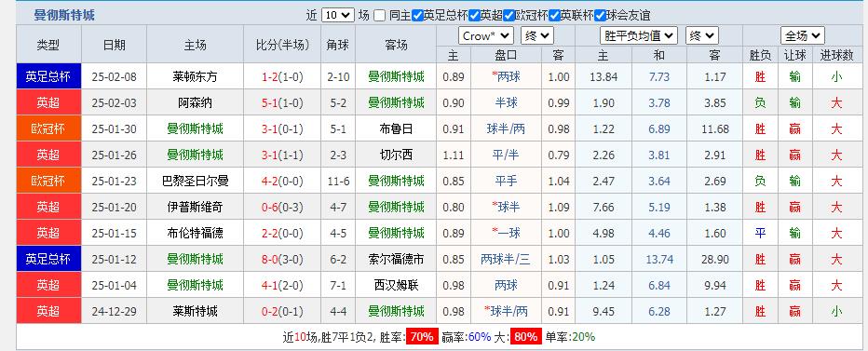Uncheck the 英超 filter checkbox
The height and width of the screenshot is (351, 868).
474,16
